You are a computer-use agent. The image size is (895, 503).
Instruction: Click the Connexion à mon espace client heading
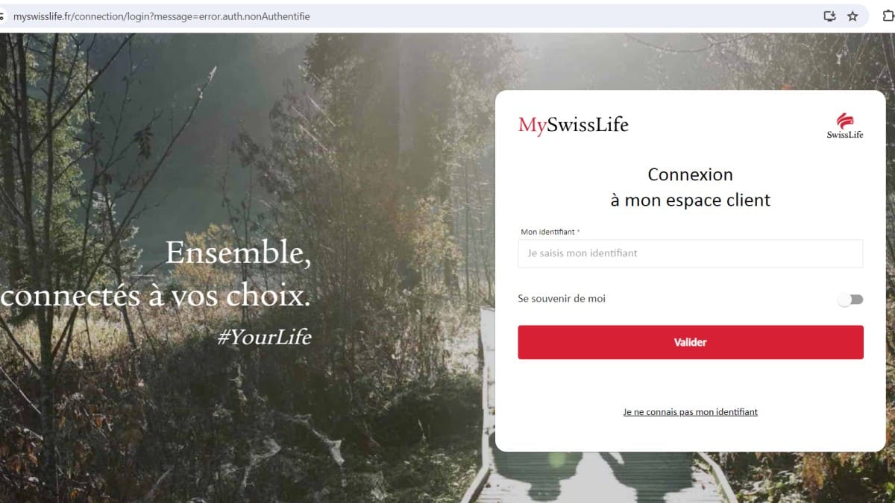click(691, 187)
